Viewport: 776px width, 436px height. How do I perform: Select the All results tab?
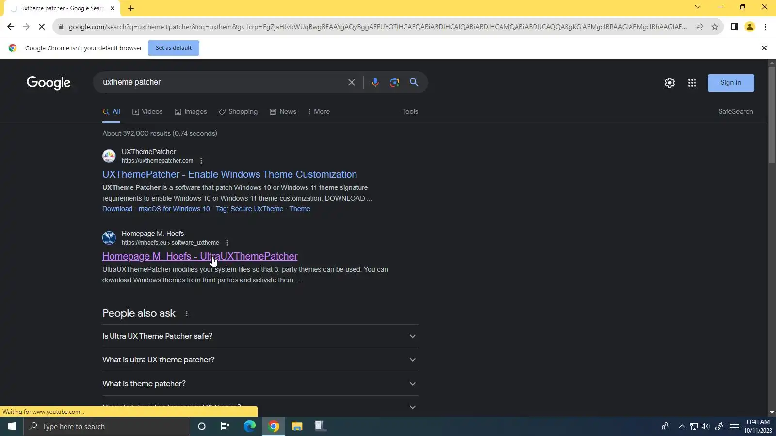tap(112, 112)
